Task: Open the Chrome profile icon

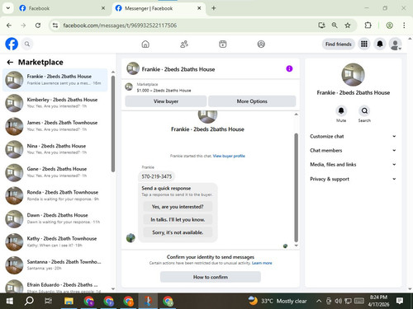Action: coord(389,26)
